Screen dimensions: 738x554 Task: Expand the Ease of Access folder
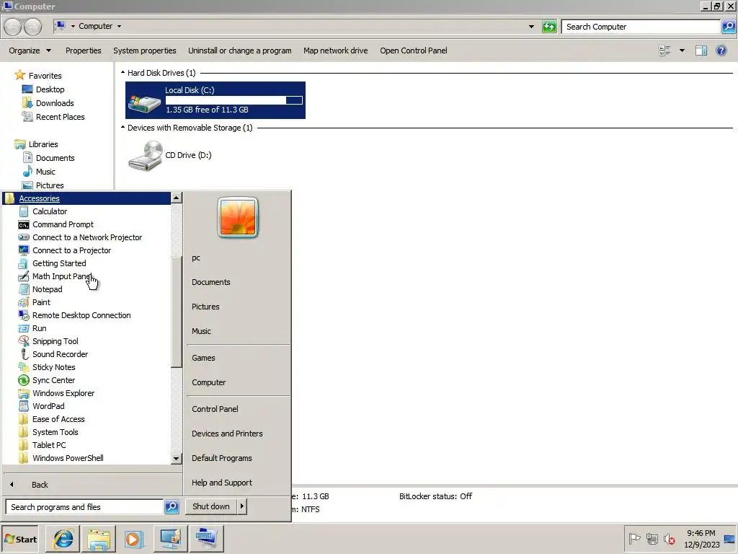point(58,419)
